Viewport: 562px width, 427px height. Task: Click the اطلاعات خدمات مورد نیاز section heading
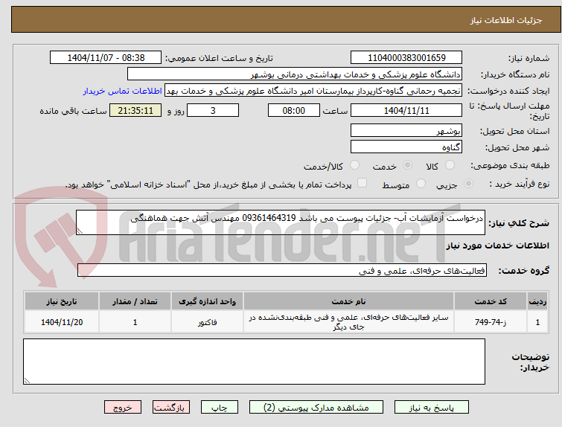coord(497,245)
